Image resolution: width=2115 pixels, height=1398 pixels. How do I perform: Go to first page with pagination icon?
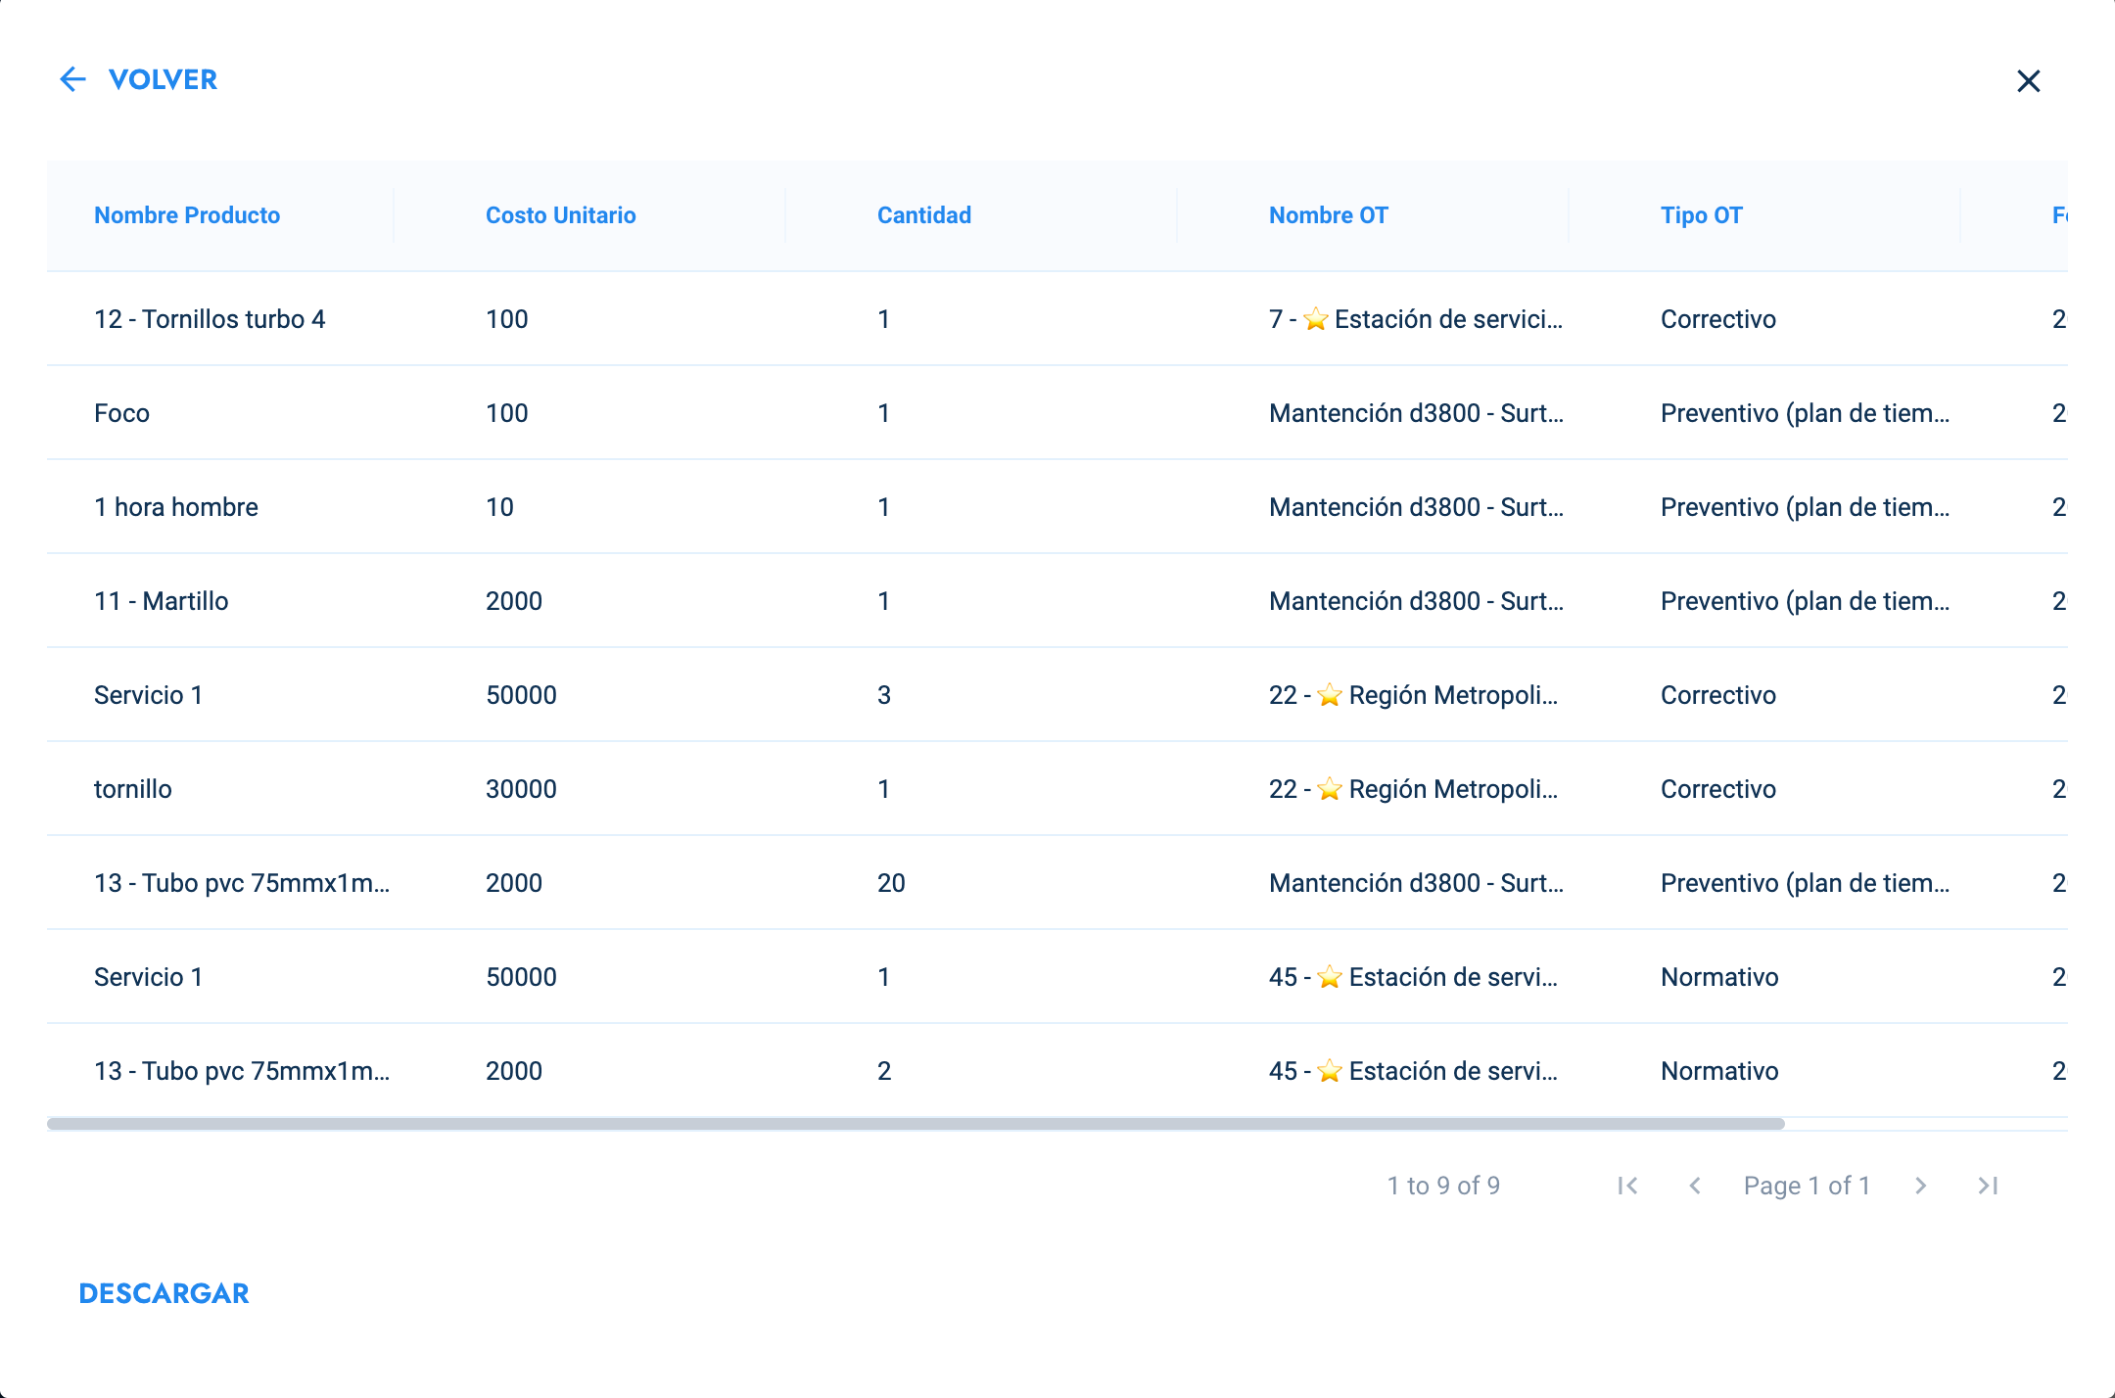pos(1628,1186)
